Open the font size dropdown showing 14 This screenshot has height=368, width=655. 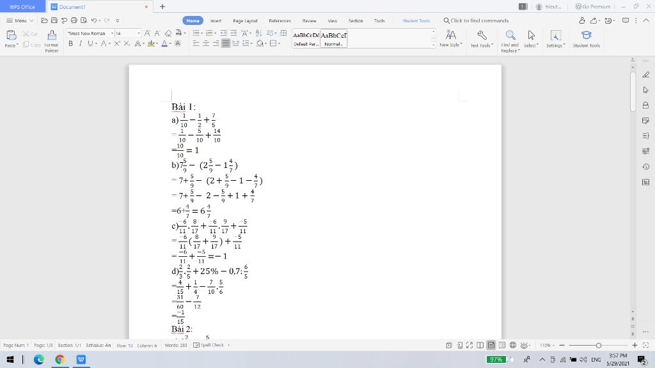point(139,33)
